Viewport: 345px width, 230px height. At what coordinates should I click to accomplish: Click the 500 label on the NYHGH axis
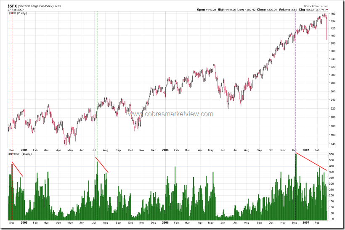332,160
